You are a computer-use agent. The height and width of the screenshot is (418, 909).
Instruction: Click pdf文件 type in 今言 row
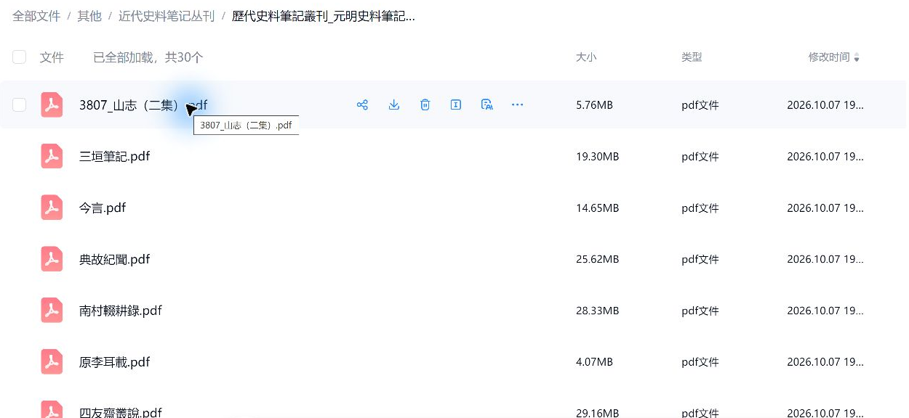(x=700, y=208)
